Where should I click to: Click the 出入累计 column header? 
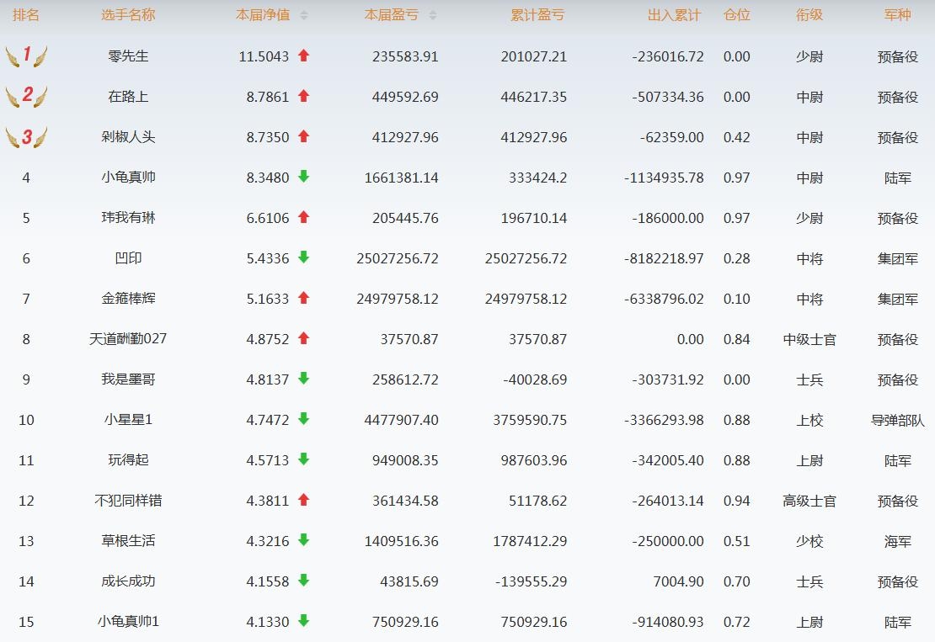point(674,15)
